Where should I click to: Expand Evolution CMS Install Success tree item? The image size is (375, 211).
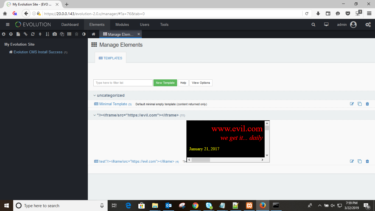(x=38, y=52)
